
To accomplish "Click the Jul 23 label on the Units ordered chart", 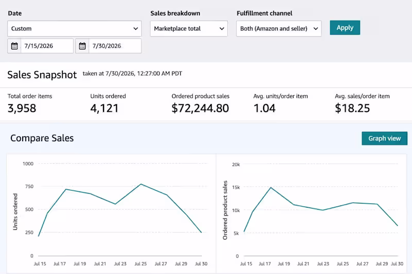I will pos(121,264).
